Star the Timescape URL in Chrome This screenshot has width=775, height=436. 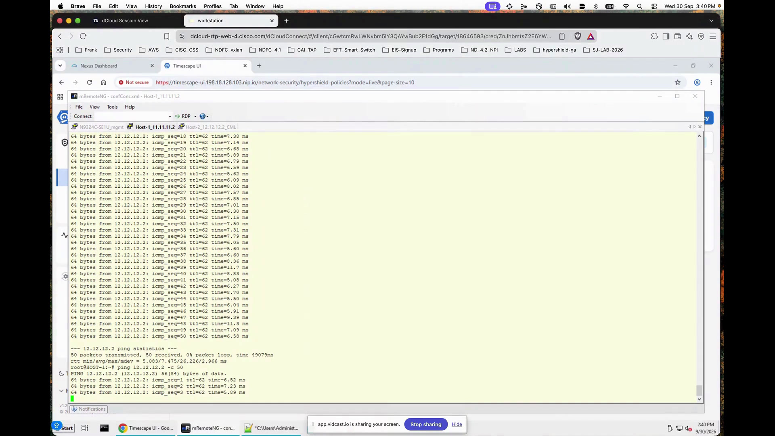(678, 82)
